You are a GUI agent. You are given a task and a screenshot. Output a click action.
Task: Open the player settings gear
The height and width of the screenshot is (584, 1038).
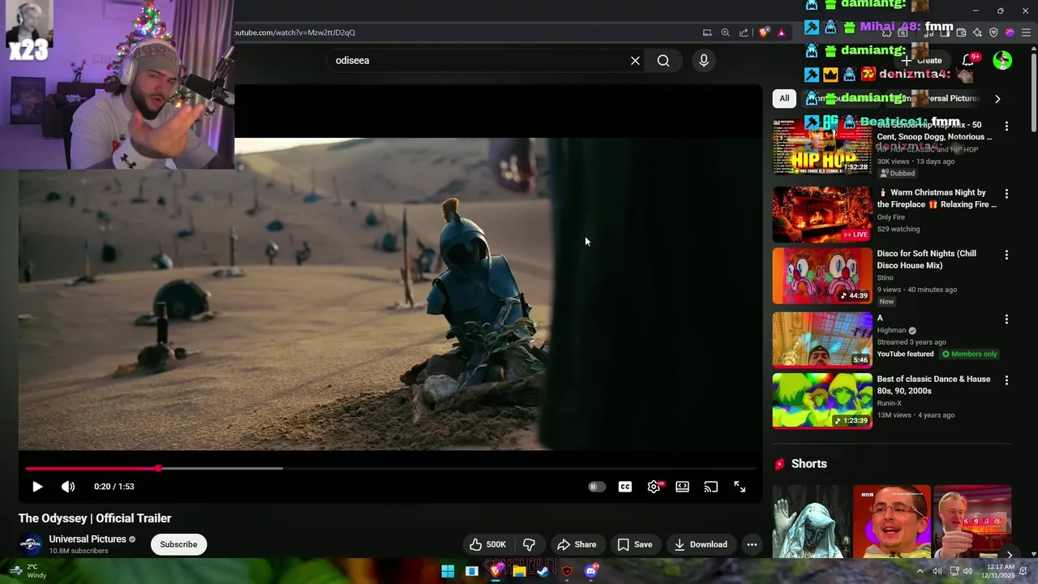[654, 487]
